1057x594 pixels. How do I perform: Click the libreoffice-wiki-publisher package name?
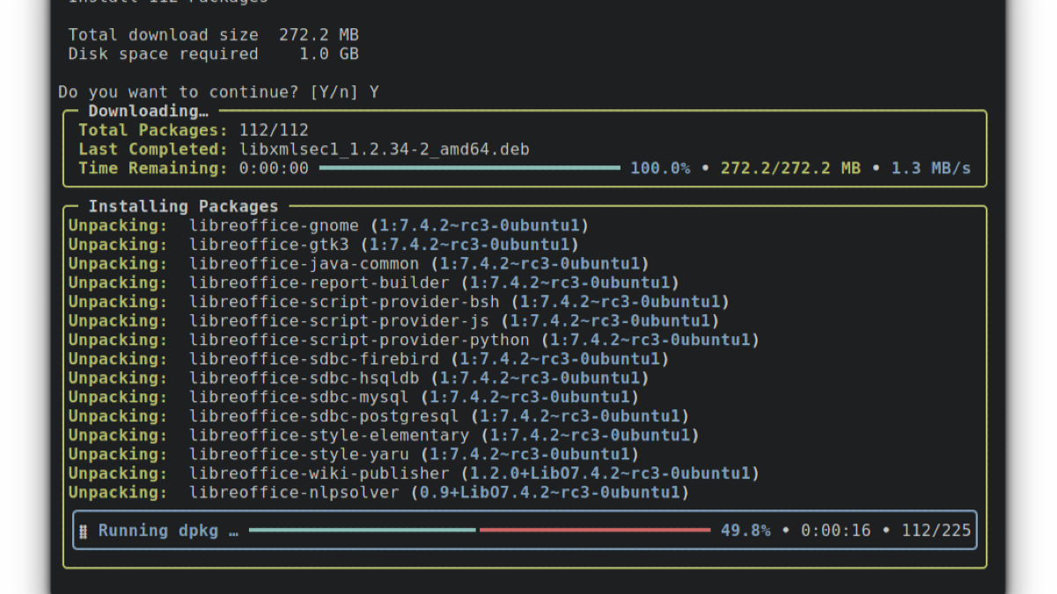coord(319,473)
